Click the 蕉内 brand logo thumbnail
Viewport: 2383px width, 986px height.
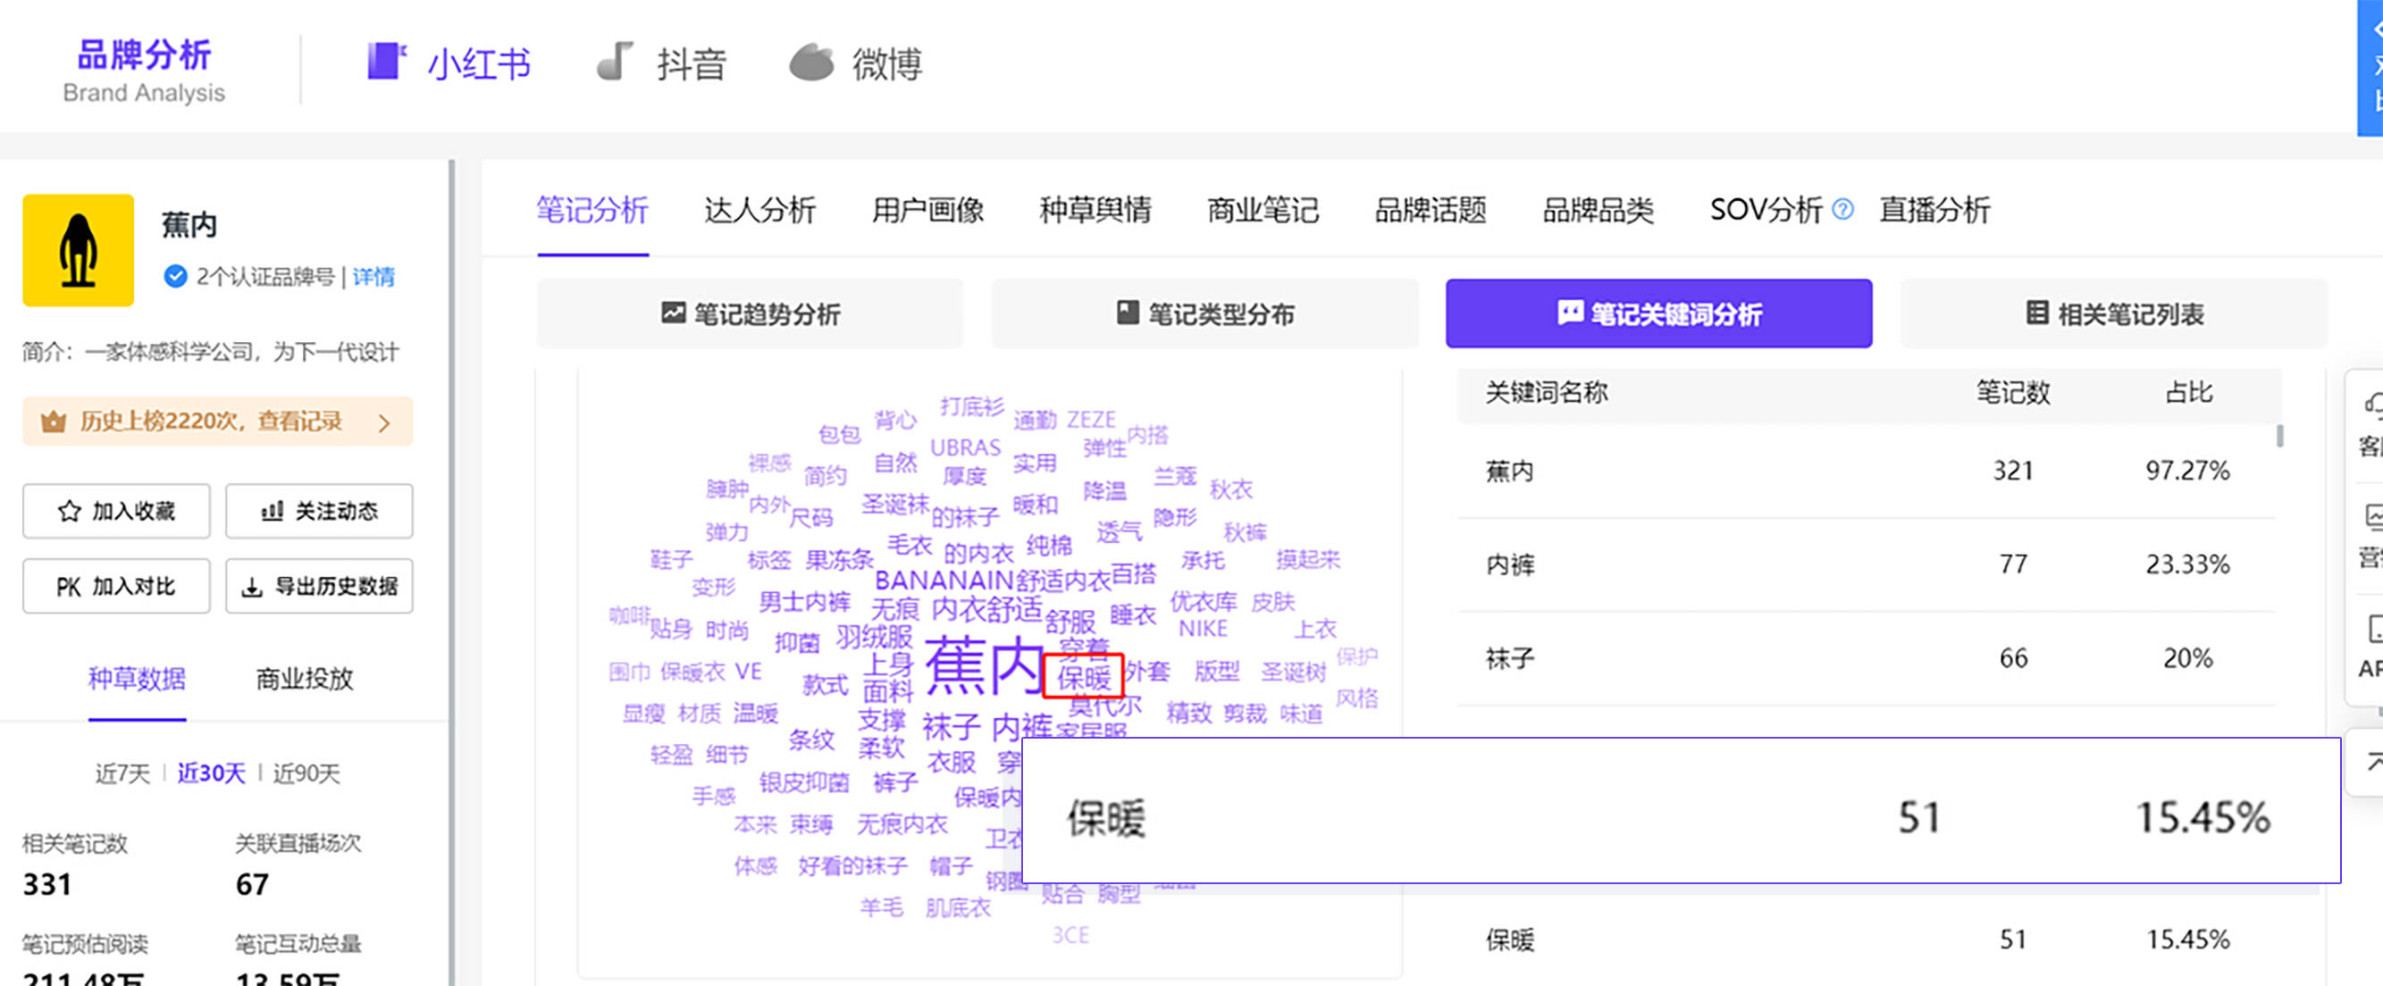79,250
